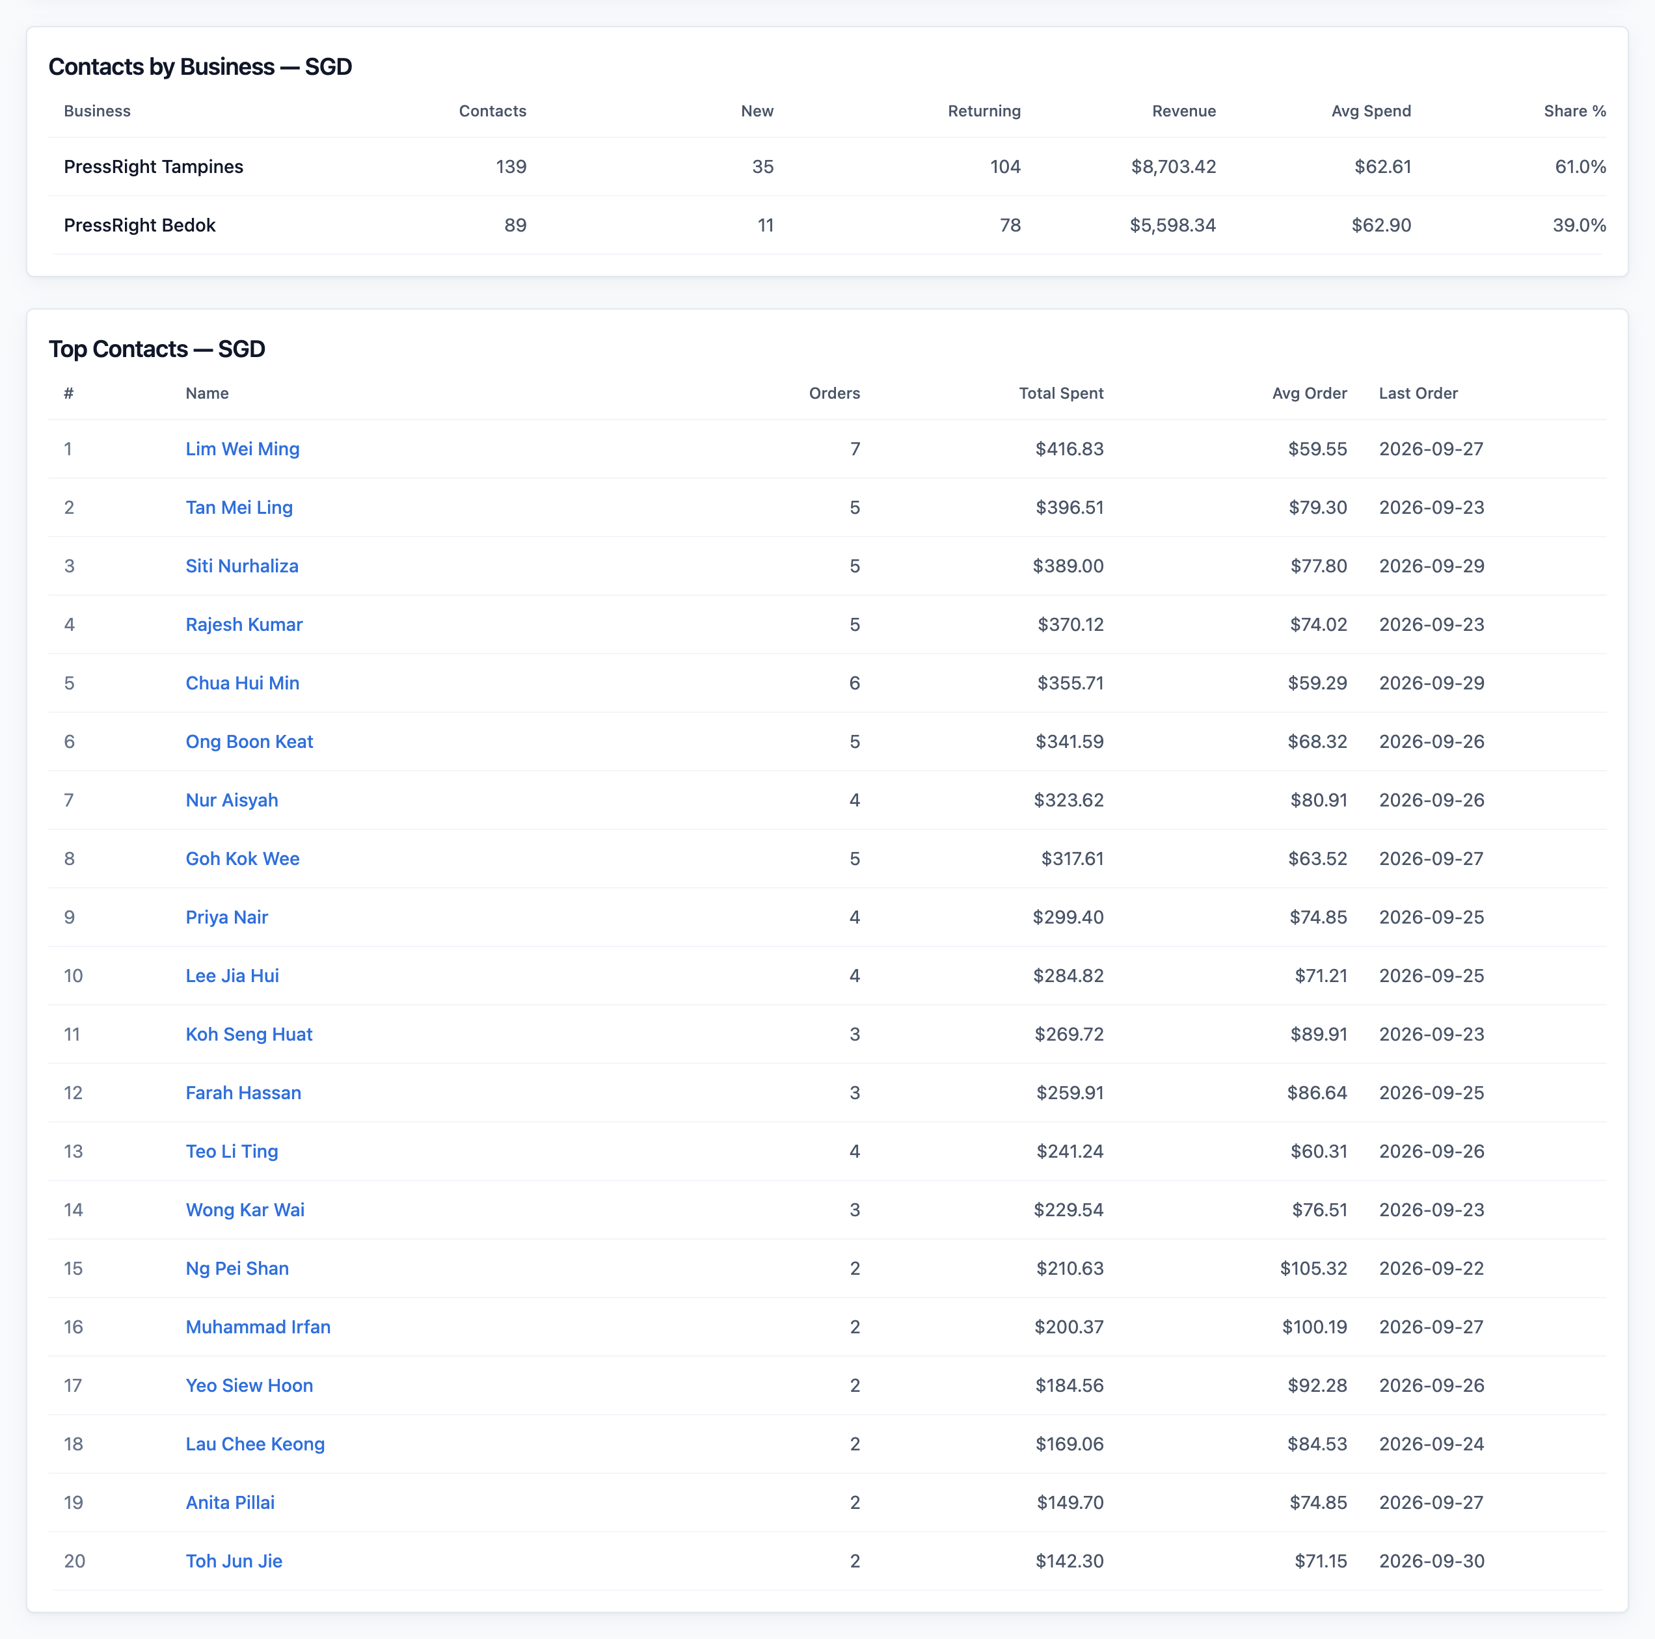Image resolution: width=1655 pixels, height=1639 pixels.
Task: Click the Total Spent column header
Action: (1060, 393)
